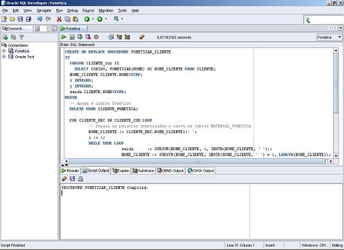Click the Redo icon in main toolbar

tap(48, 19)
